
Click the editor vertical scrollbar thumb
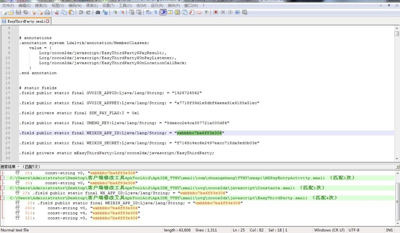pyautogui.click(x=396, y=33)
